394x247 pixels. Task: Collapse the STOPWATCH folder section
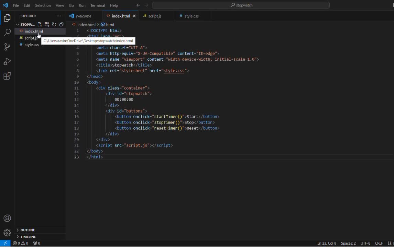[26, 25]
